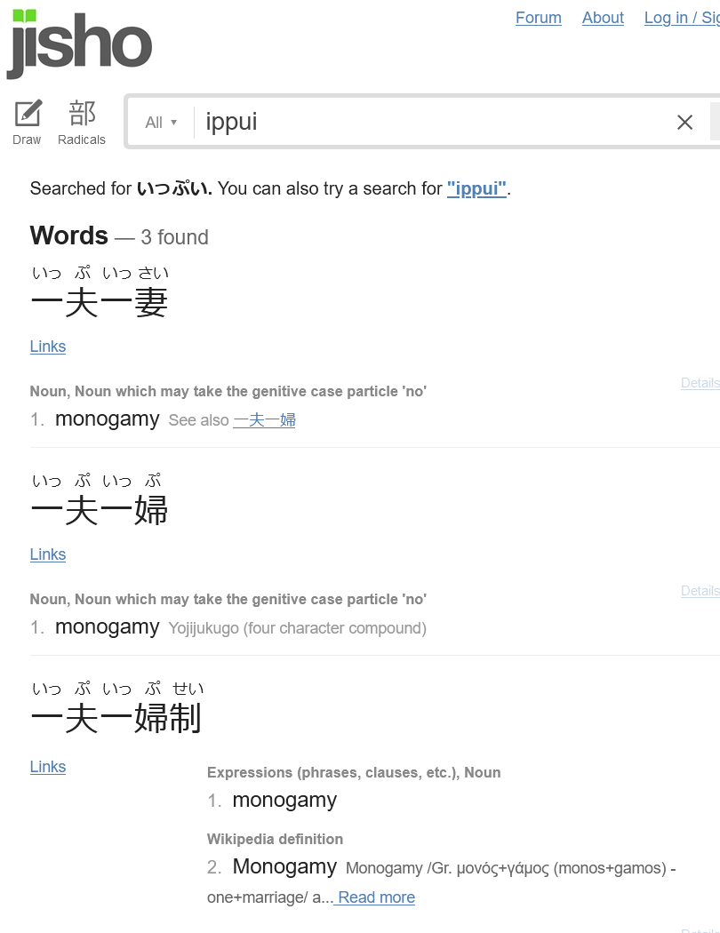Select the 一夫一婦 word heading
This screenshot has width=720, height=933.
pos(100,510)
